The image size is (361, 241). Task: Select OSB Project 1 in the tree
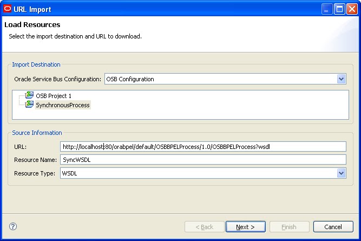54,96
